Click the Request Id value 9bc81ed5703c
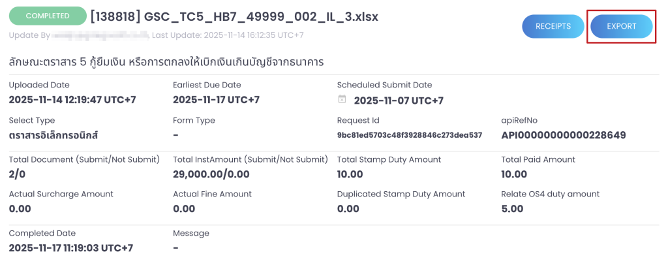The image size is (668, 263). [x=409, y=135]
